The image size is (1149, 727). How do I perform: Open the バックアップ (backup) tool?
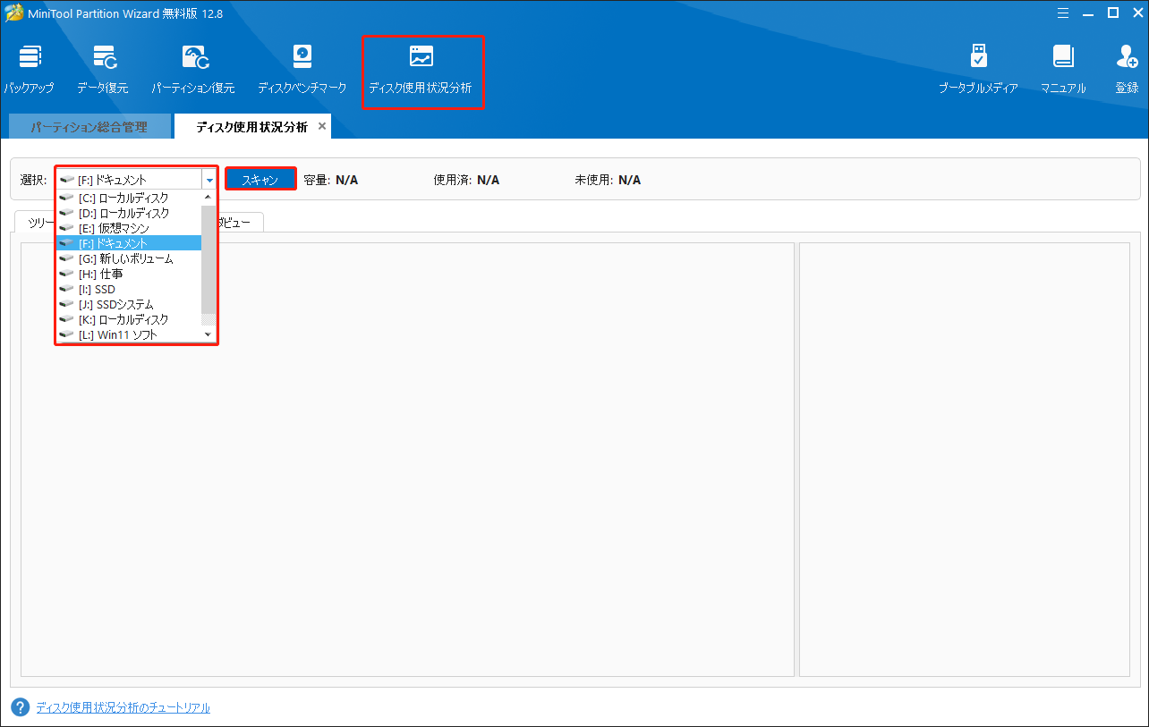(x=29, y=70)
